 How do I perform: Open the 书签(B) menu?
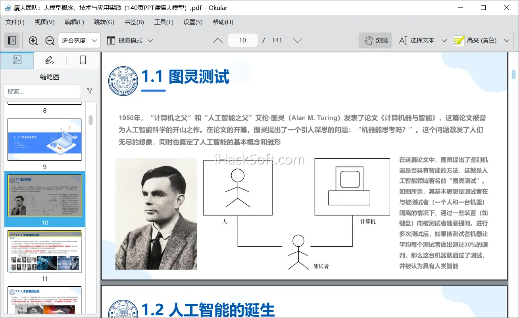click(134, 22)
